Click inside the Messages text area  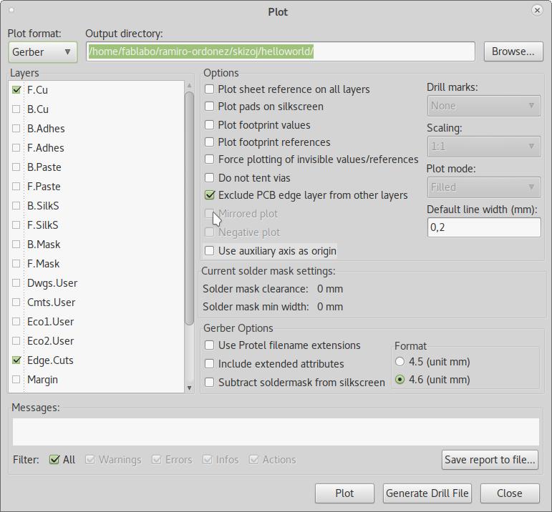click(x=276, y=432)
